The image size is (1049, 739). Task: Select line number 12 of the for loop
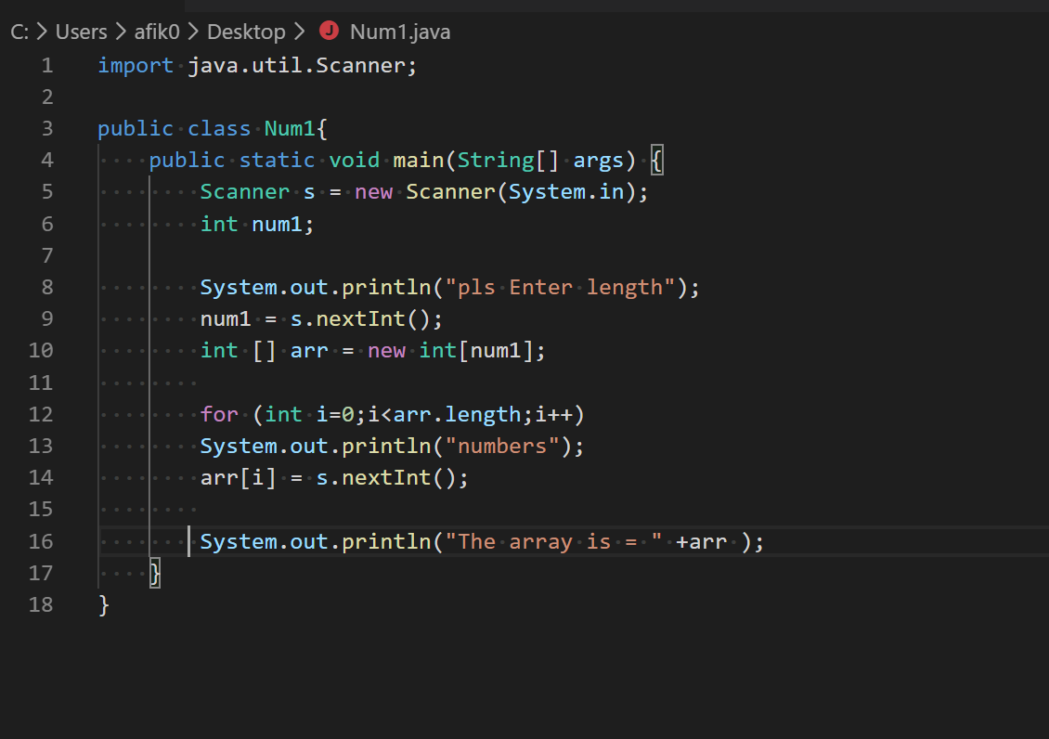41,414
